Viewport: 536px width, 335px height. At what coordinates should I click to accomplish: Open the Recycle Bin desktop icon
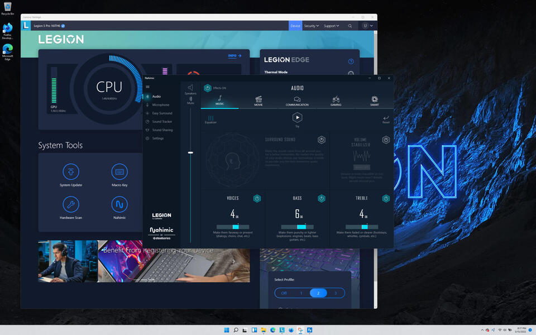[7, 9]
